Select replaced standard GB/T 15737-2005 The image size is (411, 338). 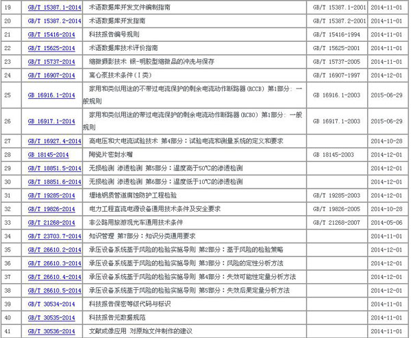[336, 62]
